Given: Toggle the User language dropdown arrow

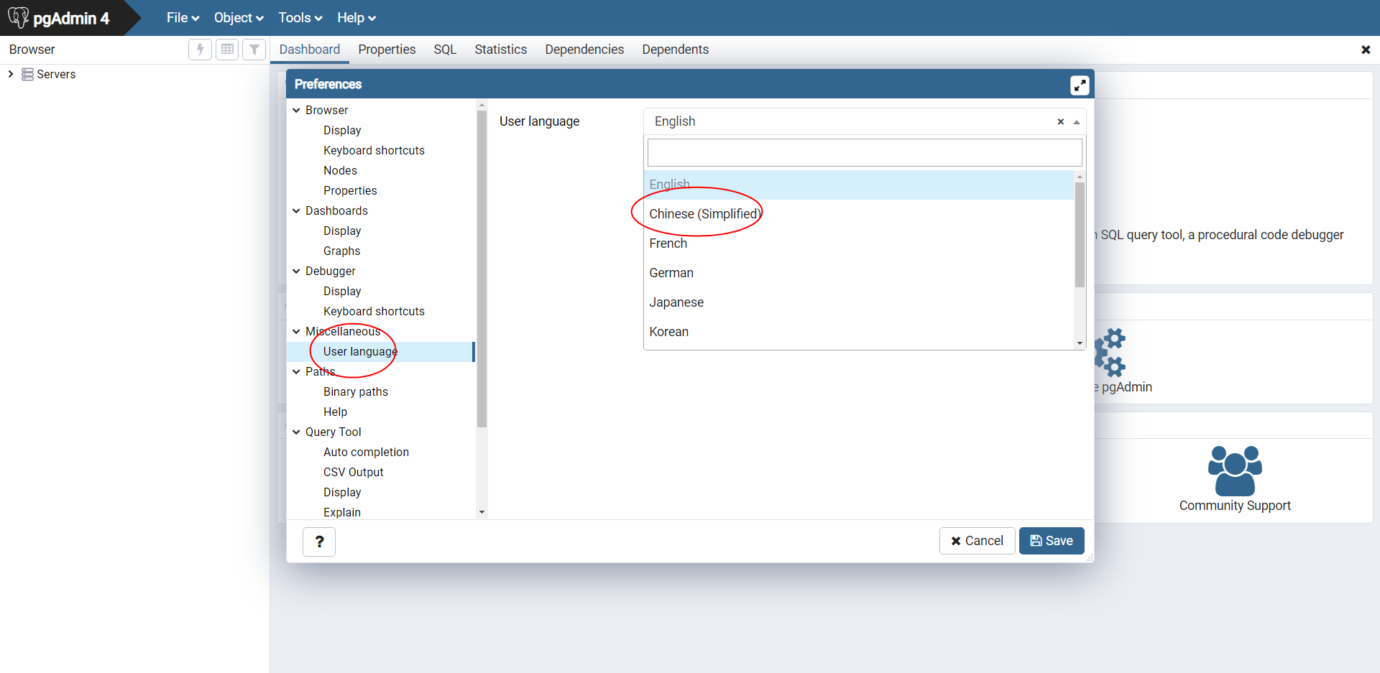Looking at the screenshot, I should coord(1077,122).
